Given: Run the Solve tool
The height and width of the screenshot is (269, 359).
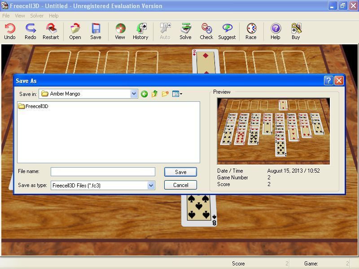Looking at the screenshot, I should point(185,31).
